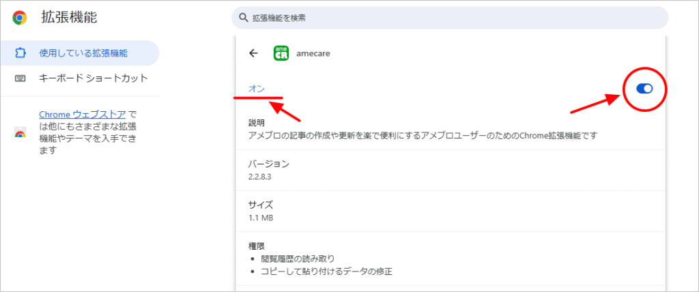The image size is (699, 292).
Task: Click the size value 1.1 MB
Action: (x=263, y=217)
